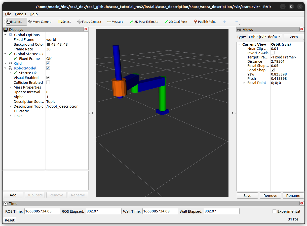Screen dimensions: 307x226
Task: Choose the Select tool in toolbar
Action: click(64, 22)
